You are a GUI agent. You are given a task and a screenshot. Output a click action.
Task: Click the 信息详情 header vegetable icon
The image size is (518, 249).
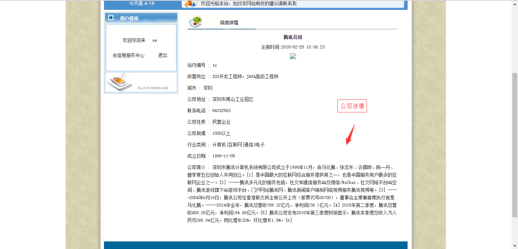point(196,22)
